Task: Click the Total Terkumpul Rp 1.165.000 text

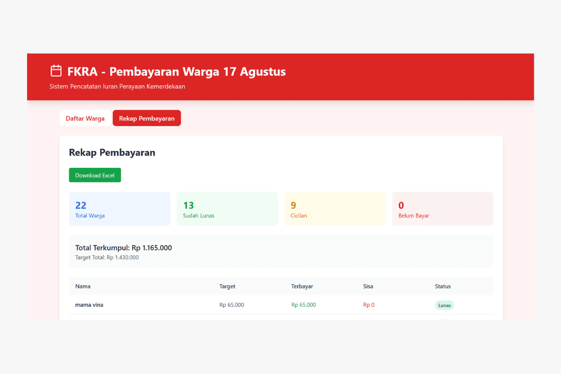Action: coord(123,248)
